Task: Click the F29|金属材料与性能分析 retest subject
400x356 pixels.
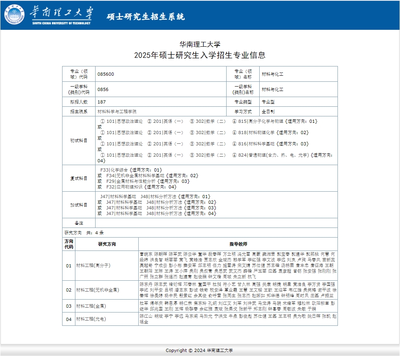Action: (x=131, y=181)
